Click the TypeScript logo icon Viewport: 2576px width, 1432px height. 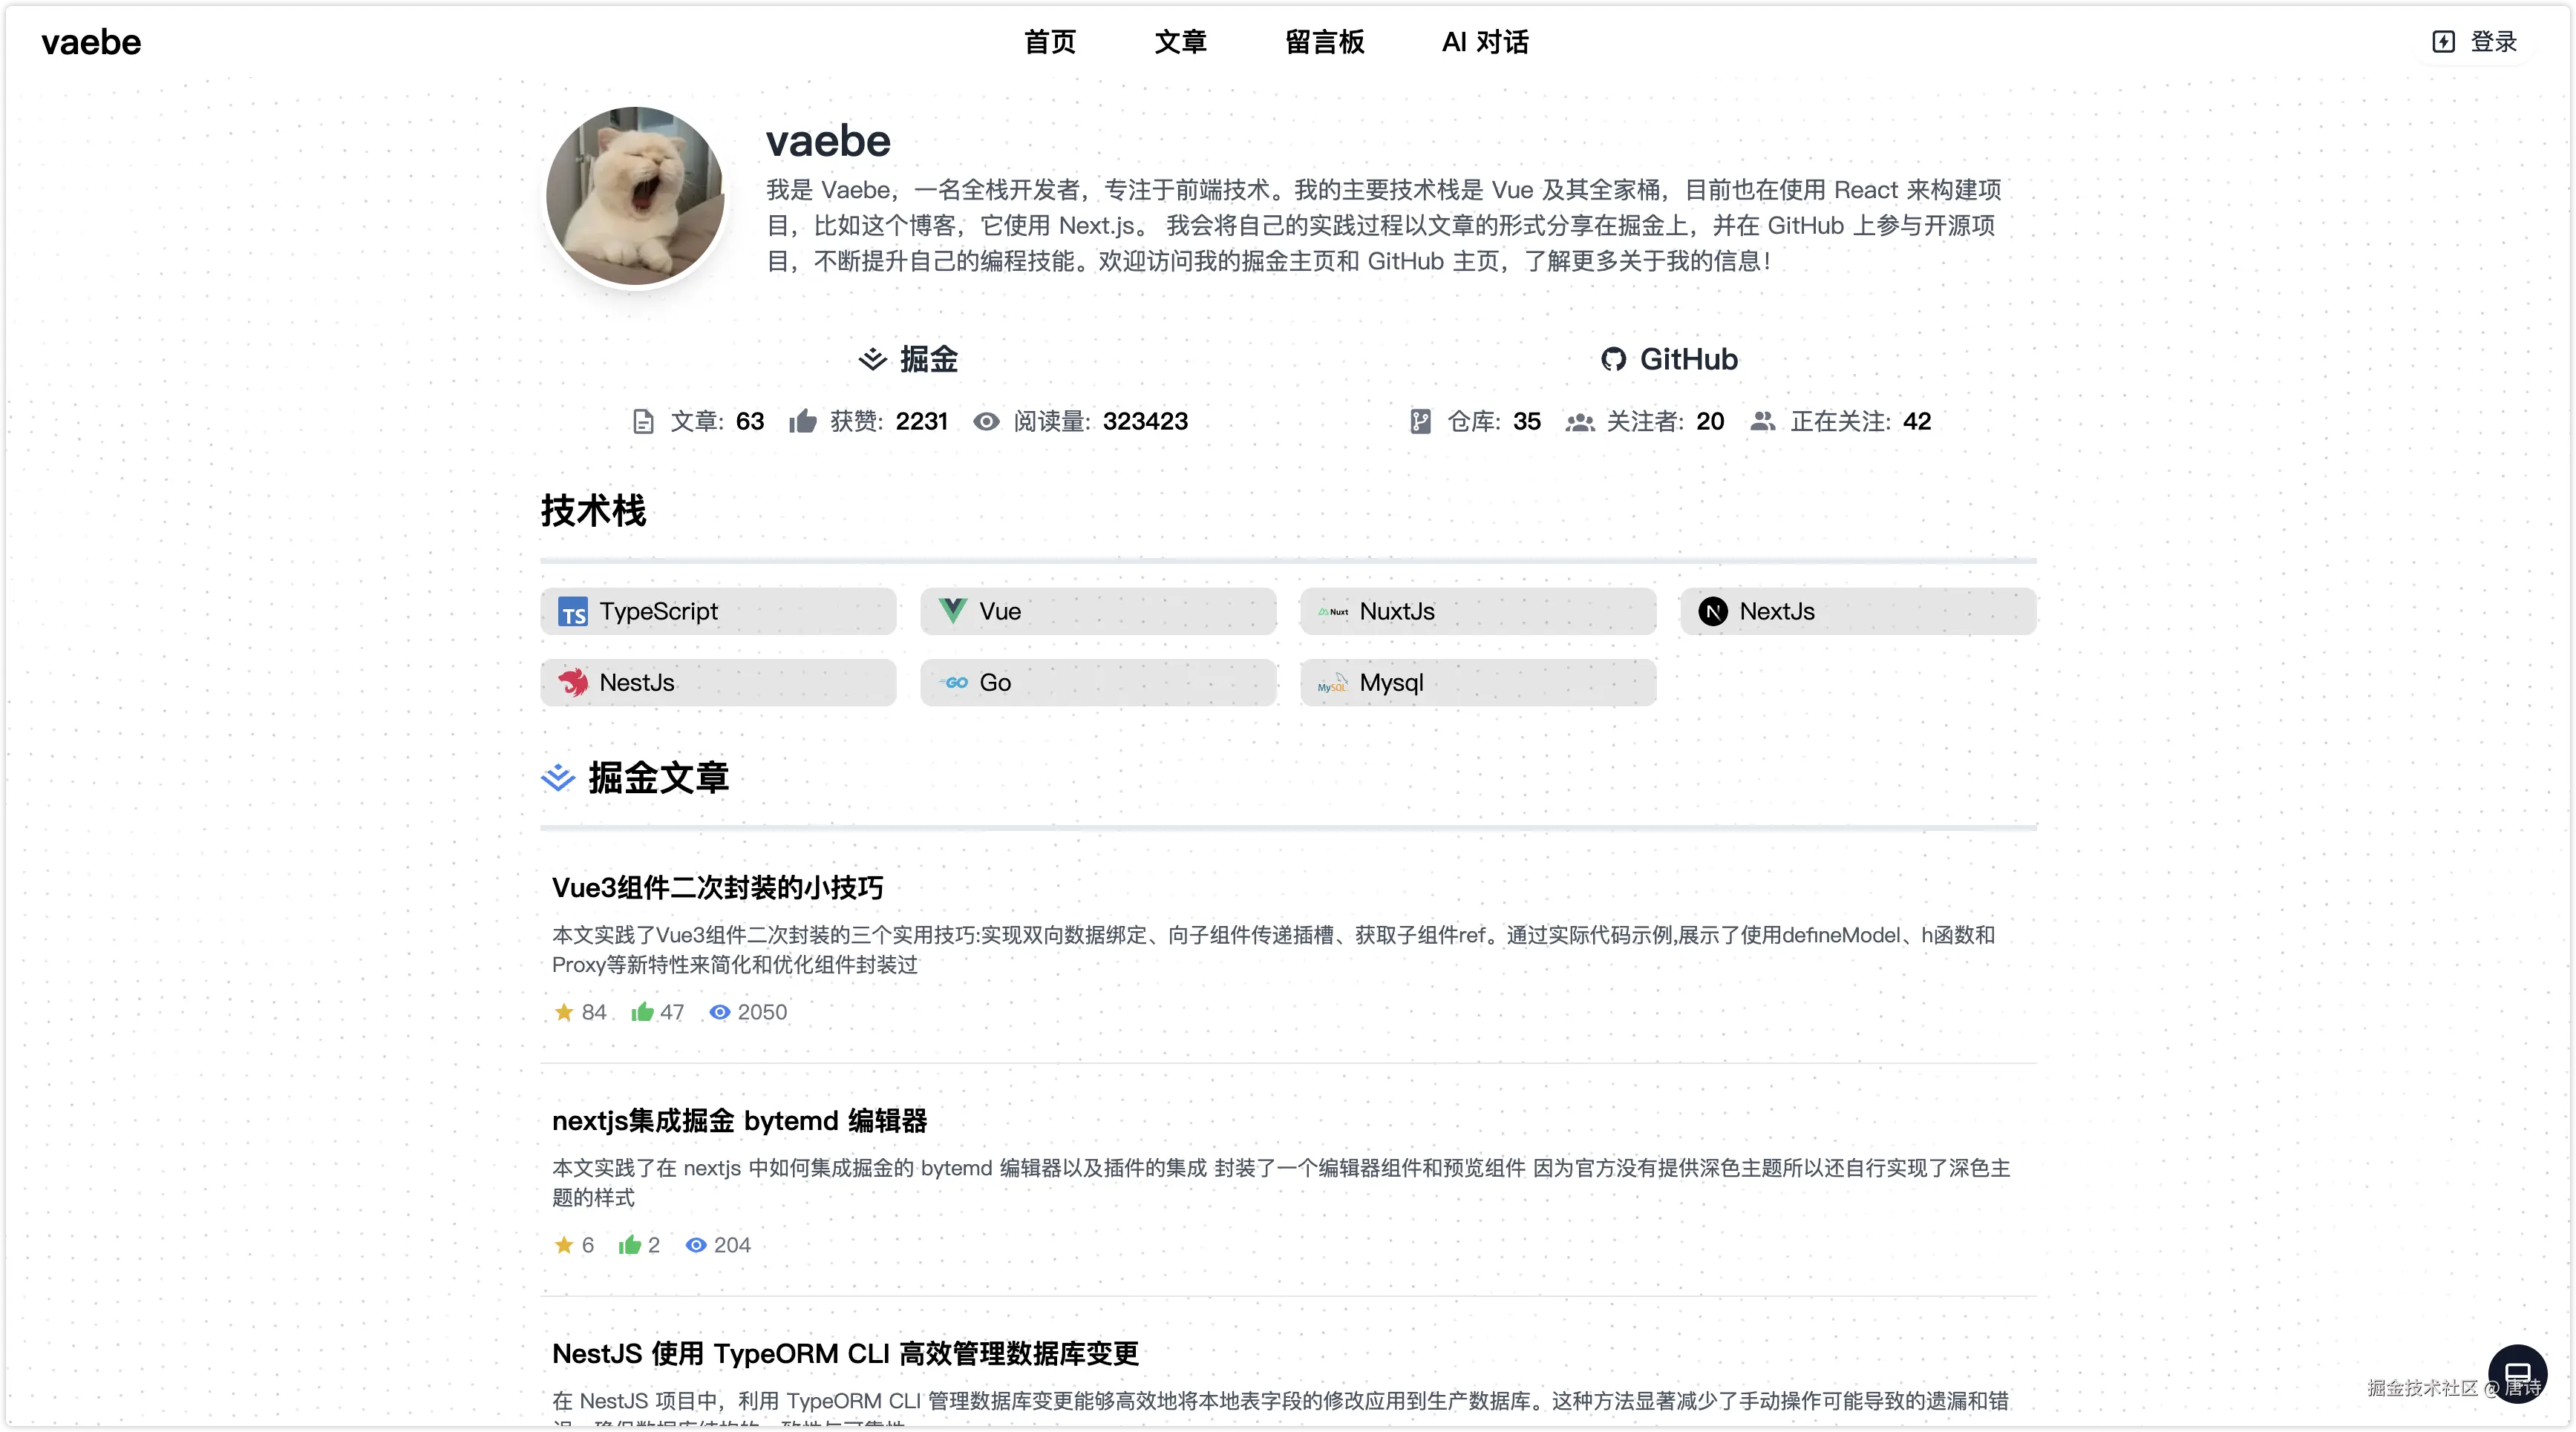coord(573,611)
